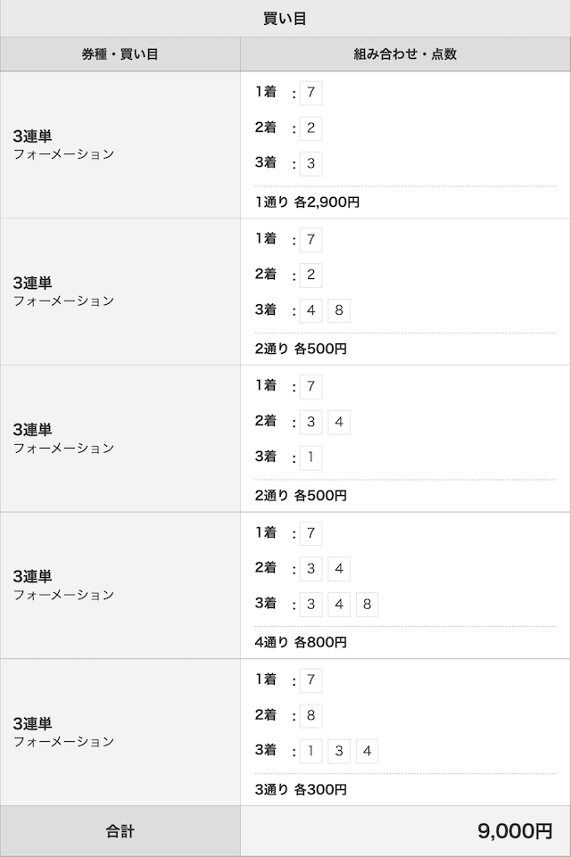Click number 4 box in the third bet's 2着 row
This screenshot has width=571, height=857.
coord(339,422)
